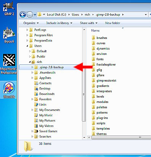The image size is (151, 157).
Task: Select the Bryce 6 desktop icon
Action: coord(9,35)
